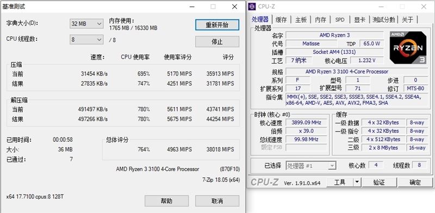Switch to the 缓存 tab
The height and width of the screenshot is (213, 435).
pos(281,20)
